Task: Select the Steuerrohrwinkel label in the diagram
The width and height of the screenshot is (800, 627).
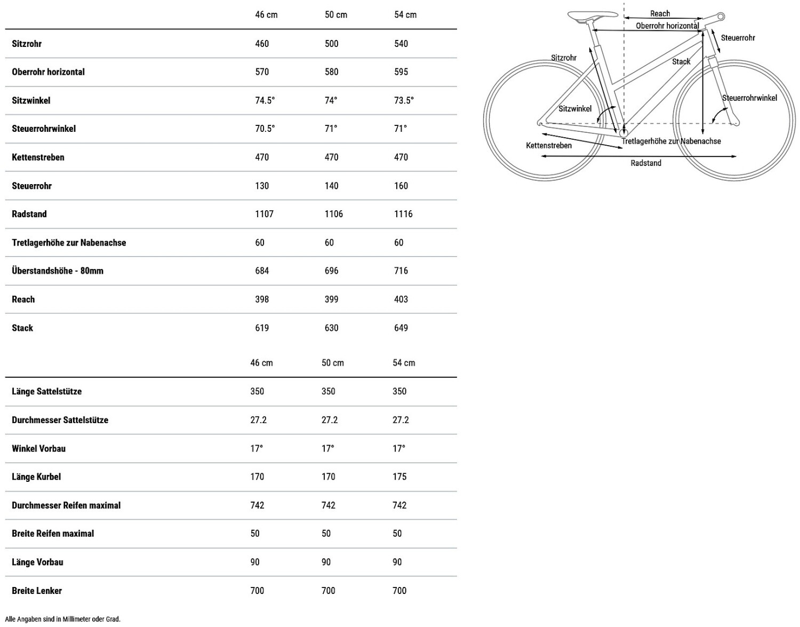Action: [749, 98]
